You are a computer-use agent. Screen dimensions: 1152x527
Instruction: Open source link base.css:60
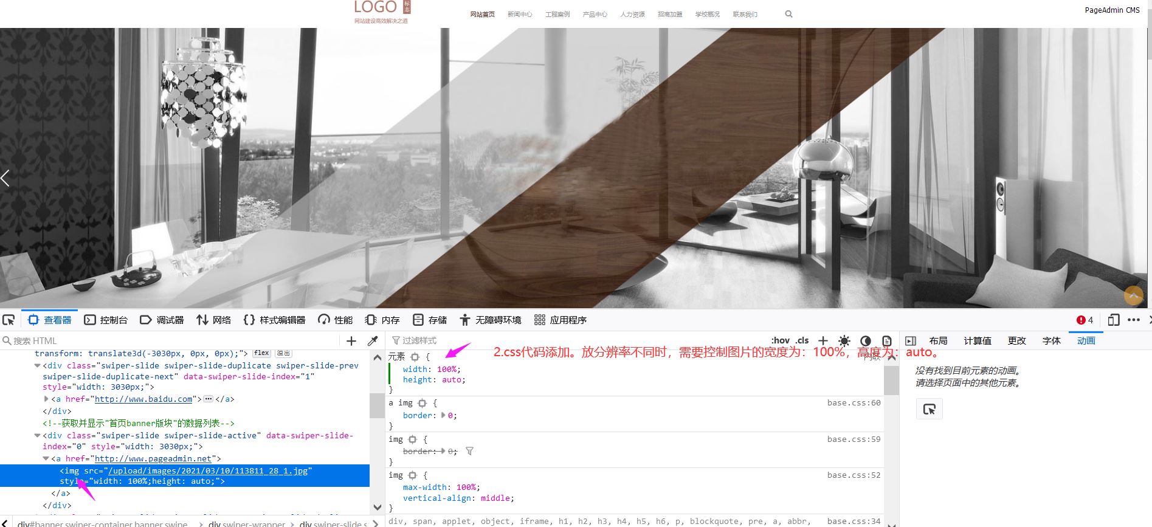coord(854,403)
